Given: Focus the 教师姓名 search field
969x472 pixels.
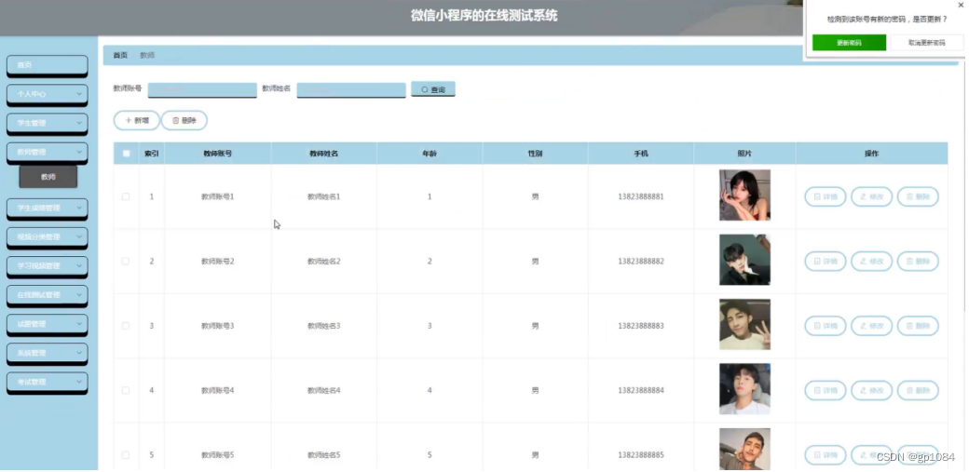Looking at the screenshot, I should coord(351,89).
